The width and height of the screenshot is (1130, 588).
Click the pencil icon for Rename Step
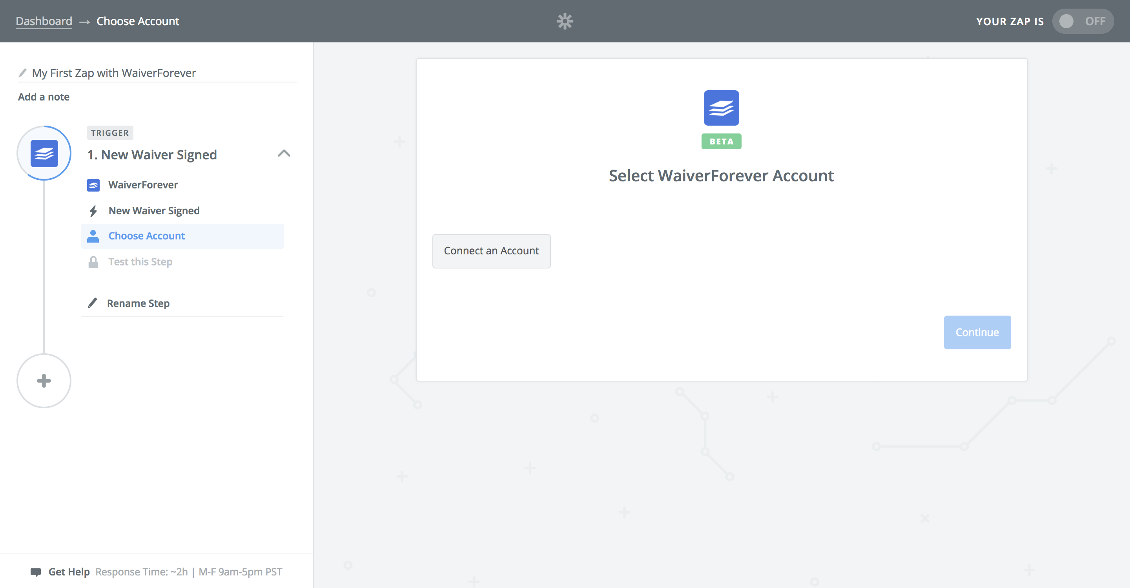(93, 303)
